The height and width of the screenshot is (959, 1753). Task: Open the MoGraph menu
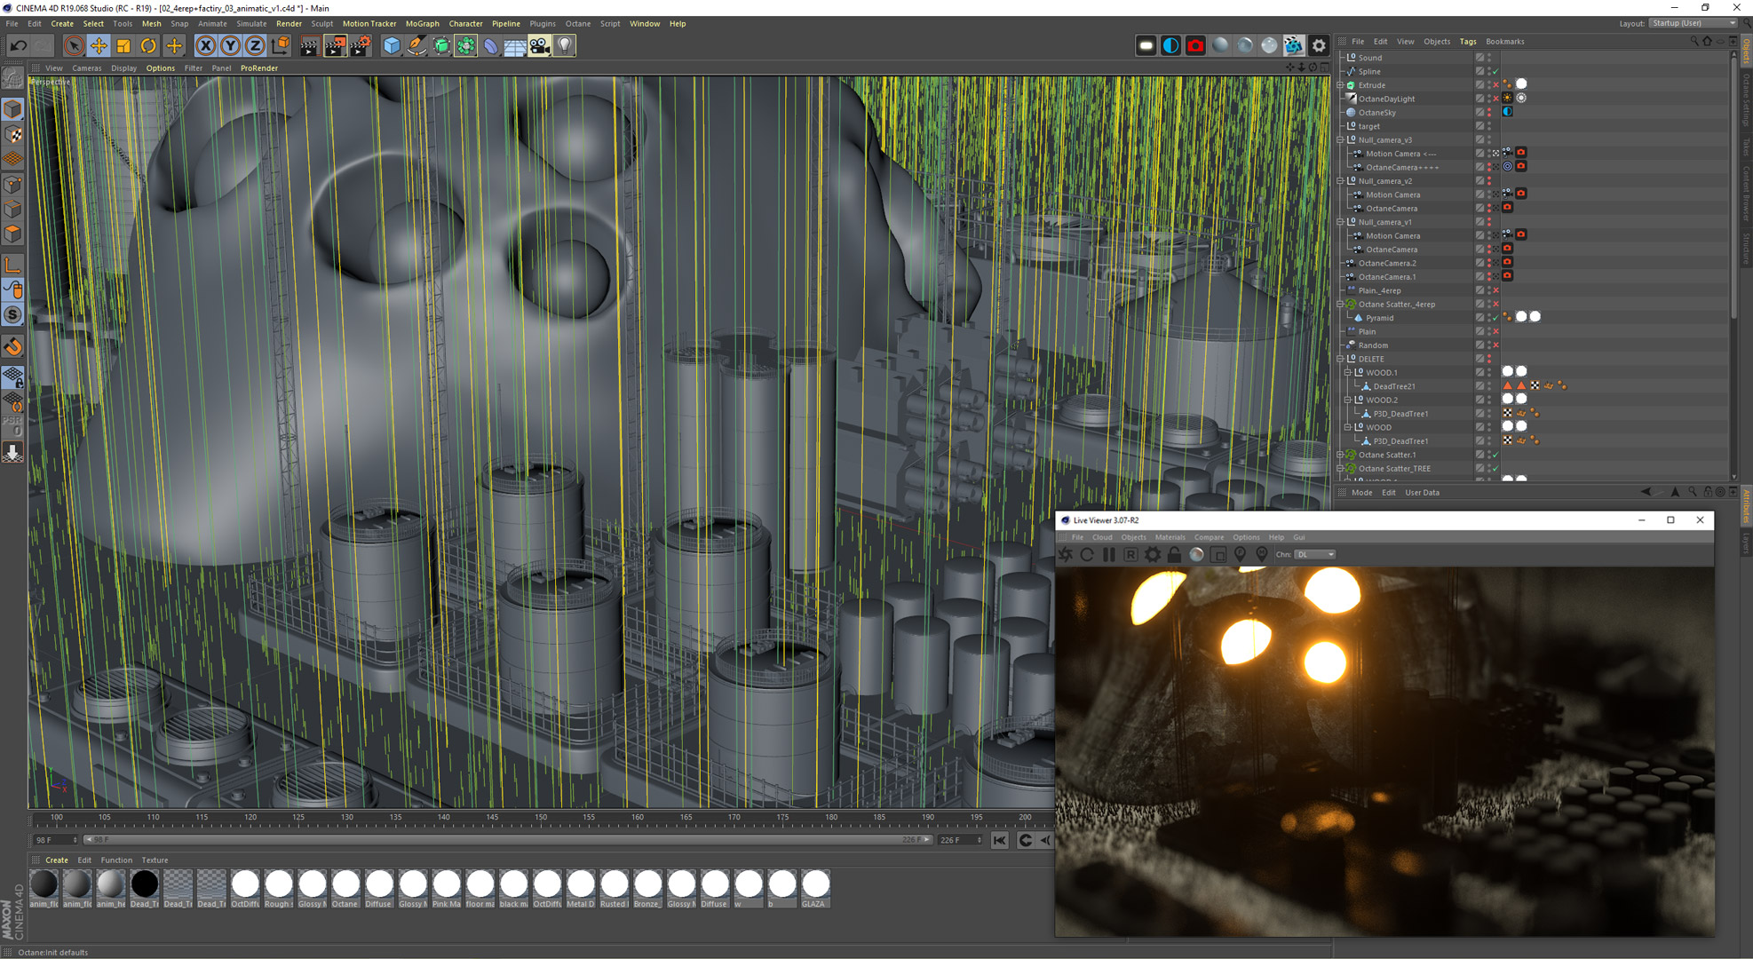point(422,24)
